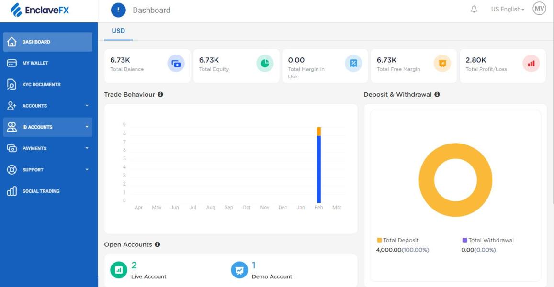Click the Total Profit/Loss bar chart icon
The height and width of the screenshot is (287, 554).
pyautogui.click(x=531, y=63)
